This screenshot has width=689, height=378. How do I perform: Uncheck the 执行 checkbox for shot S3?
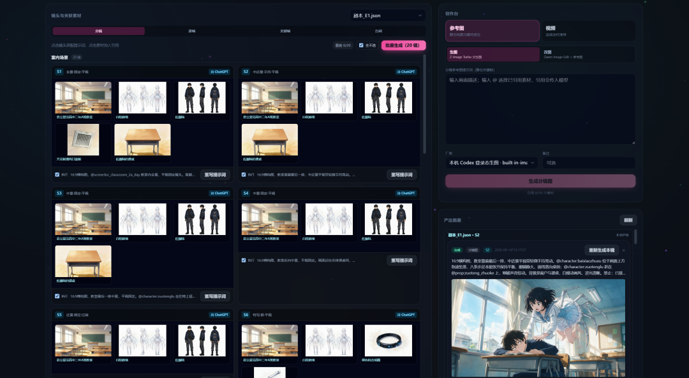click(x=57, y=296)
